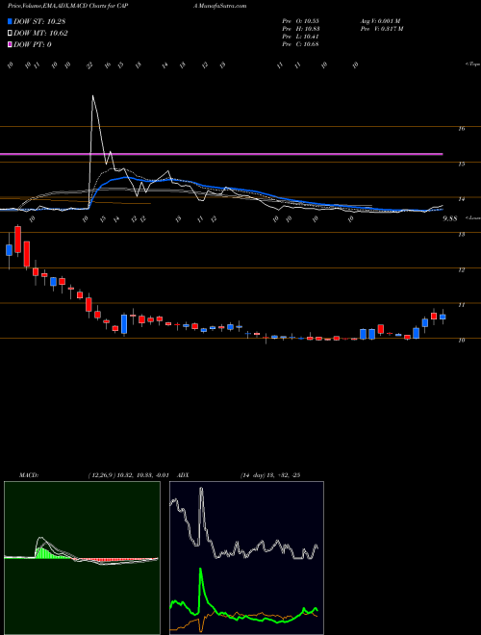Click the 9.88 price label at the EMA line end

pos(450,218)
